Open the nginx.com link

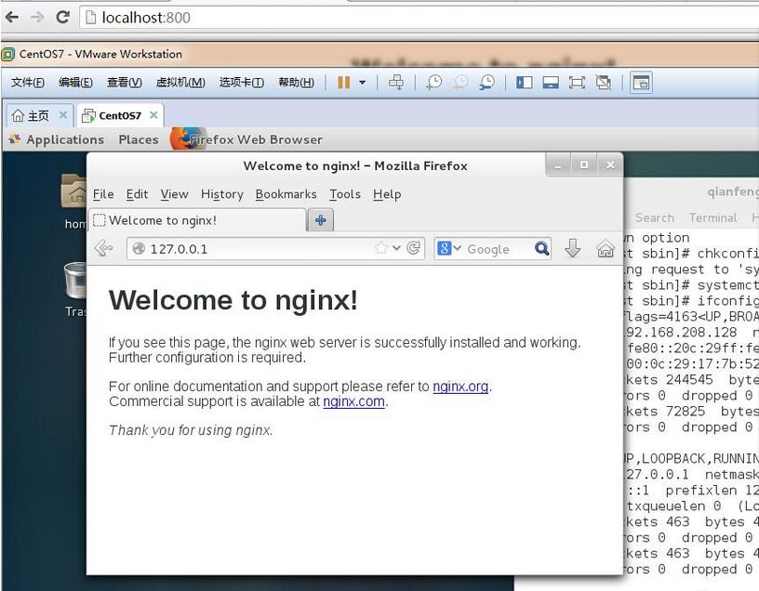(353, 401)
